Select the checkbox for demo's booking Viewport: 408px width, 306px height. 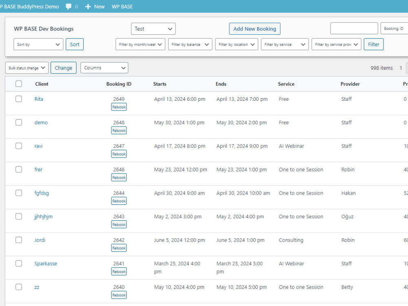[19, 122]
